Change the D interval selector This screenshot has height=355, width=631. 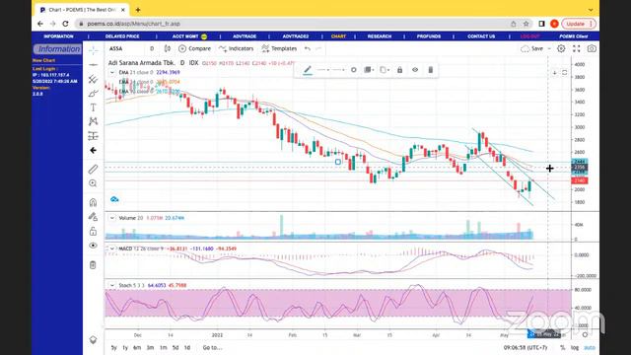152,48
